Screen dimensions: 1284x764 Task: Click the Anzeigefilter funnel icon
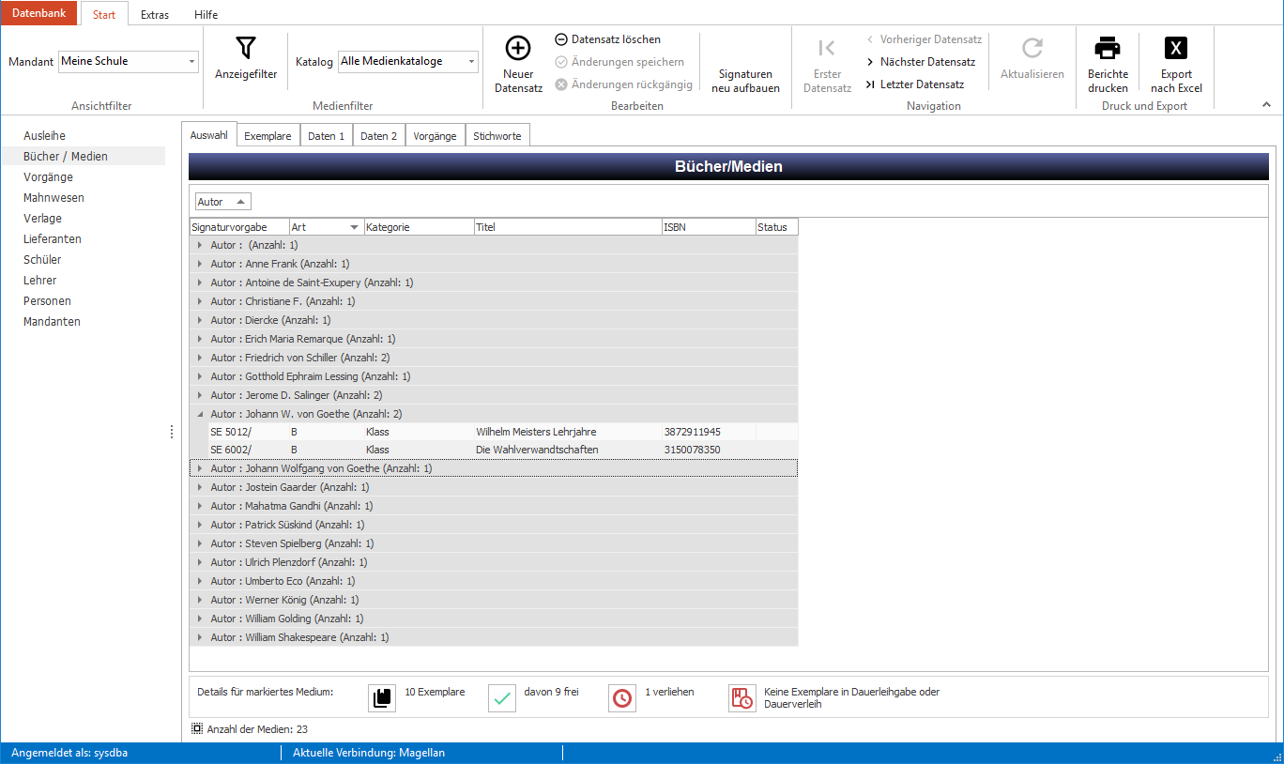coord(246,48)
